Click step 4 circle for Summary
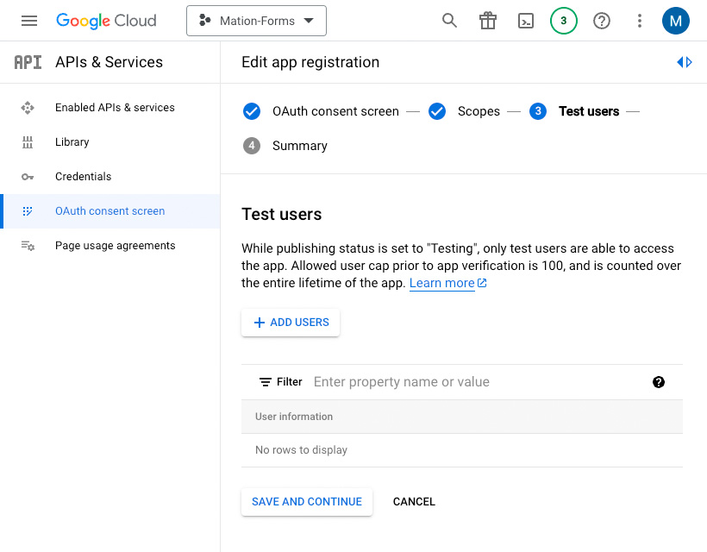 click(x=252, y=146)
